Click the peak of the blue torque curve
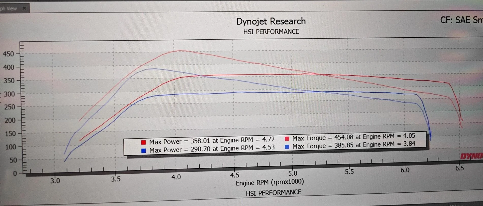The height and width of the screenshot is (206, 483). pyautogui.click(x=154, y=69)
